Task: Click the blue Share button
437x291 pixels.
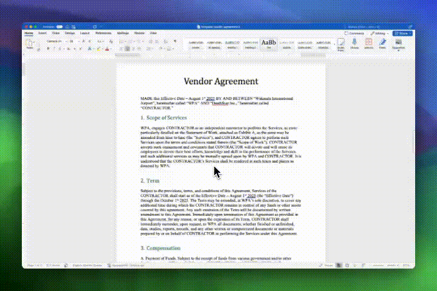Action: [402, 33]
